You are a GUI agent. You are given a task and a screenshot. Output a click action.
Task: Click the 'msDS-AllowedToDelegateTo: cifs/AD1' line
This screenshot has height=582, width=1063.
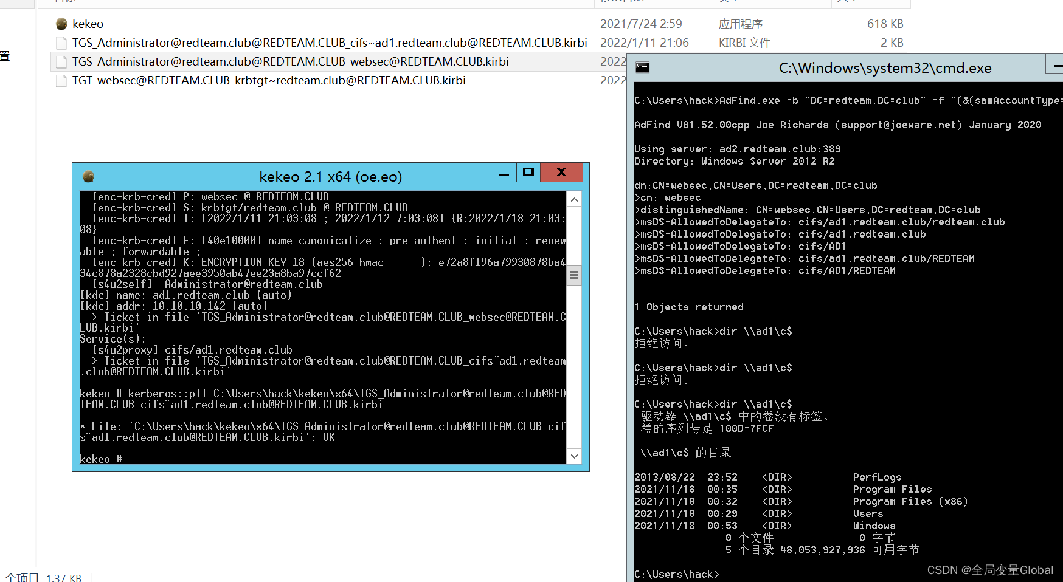click(x=741, y=246)
